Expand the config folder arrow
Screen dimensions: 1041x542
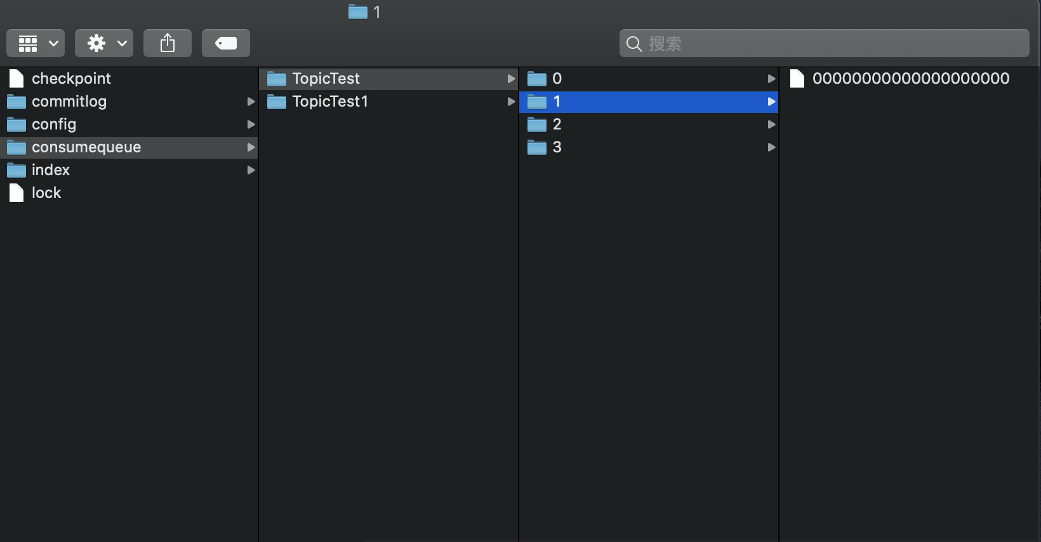tap(251, 124)
